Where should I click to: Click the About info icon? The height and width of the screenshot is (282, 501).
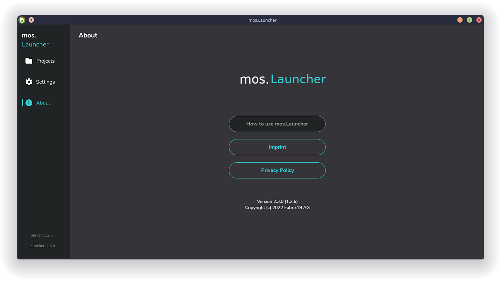[x=29, y=103]
